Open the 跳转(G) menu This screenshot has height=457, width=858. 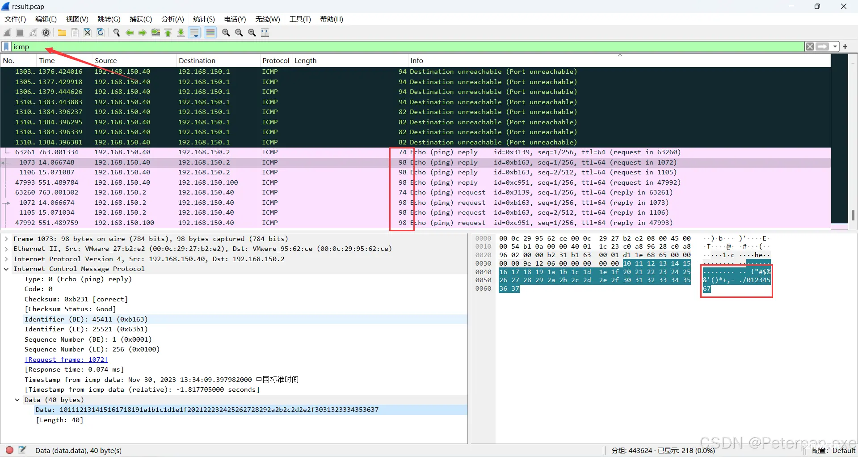point(109,19)
